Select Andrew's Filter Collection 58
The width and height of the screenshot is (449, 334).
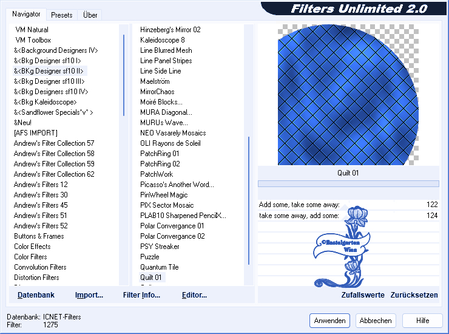click(x=54, y=154)
